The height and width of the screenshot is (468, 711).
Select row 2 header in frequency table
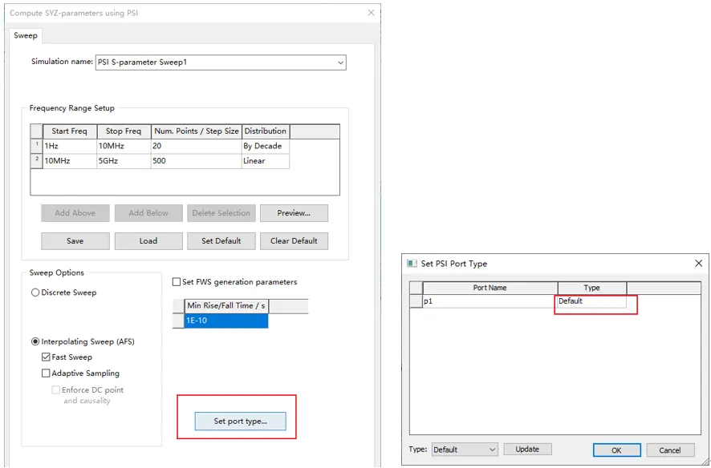pyautogui.click(x=36, y=161)
